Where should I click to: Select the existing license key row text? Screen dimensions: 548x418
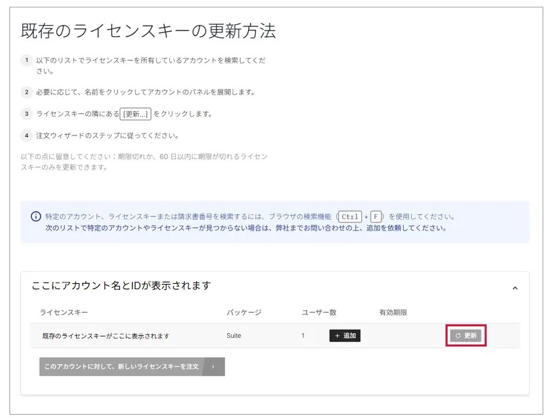tap(105, 336)
